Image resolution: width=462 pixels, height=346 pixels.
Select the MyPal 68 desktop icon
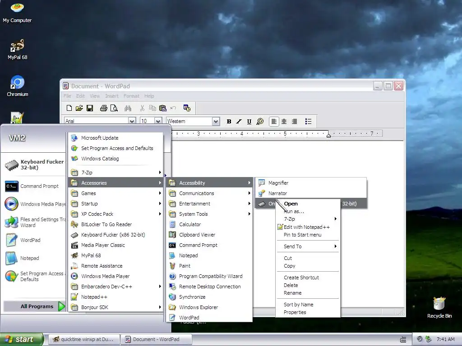(x=17, y=50)
